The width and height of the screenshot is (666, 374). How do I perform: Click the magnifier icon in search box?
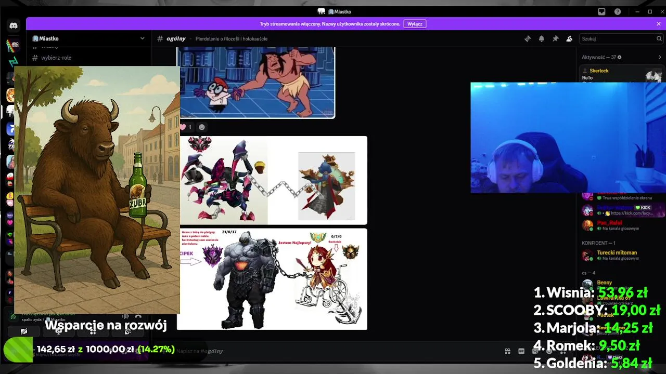[659, 38]
